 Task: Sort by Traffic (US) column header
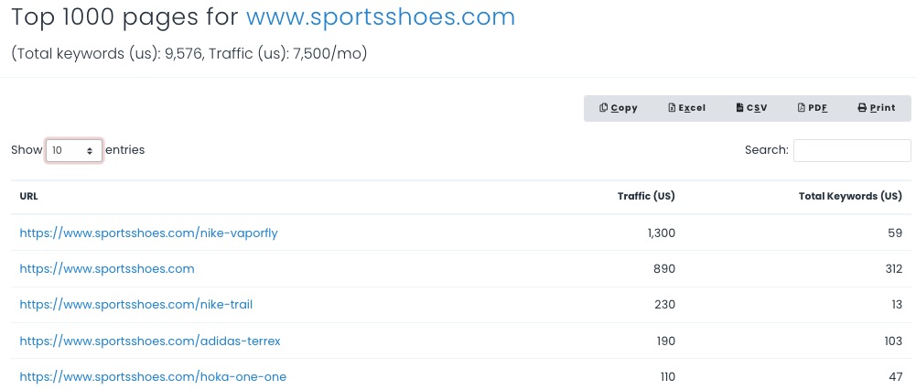(x=646, y=197)
